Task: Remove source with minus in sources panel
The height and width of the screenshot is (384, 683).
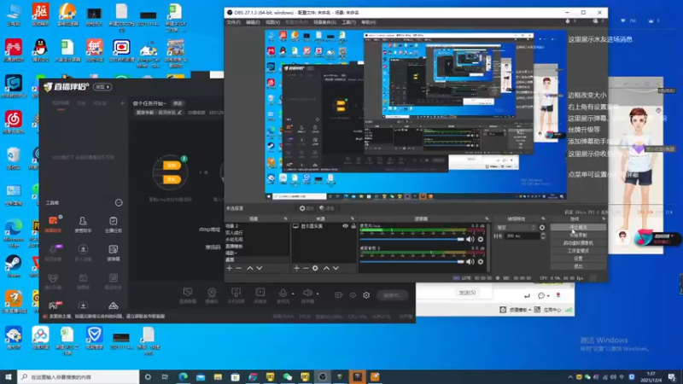Action: point(306,268)
